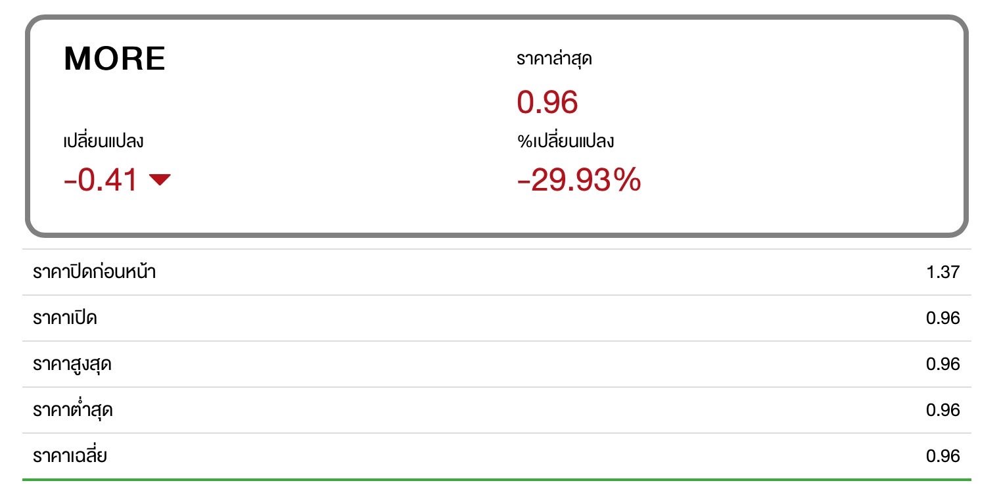Click the open price value 0.96

[943, 319]
